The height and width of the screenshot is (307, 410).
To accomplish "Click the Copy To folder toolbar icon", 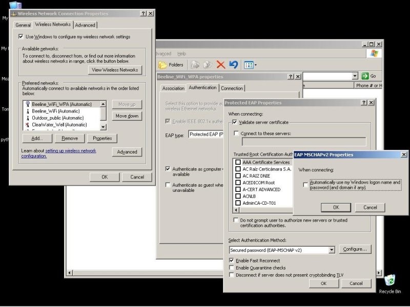I will coord(208,65).
